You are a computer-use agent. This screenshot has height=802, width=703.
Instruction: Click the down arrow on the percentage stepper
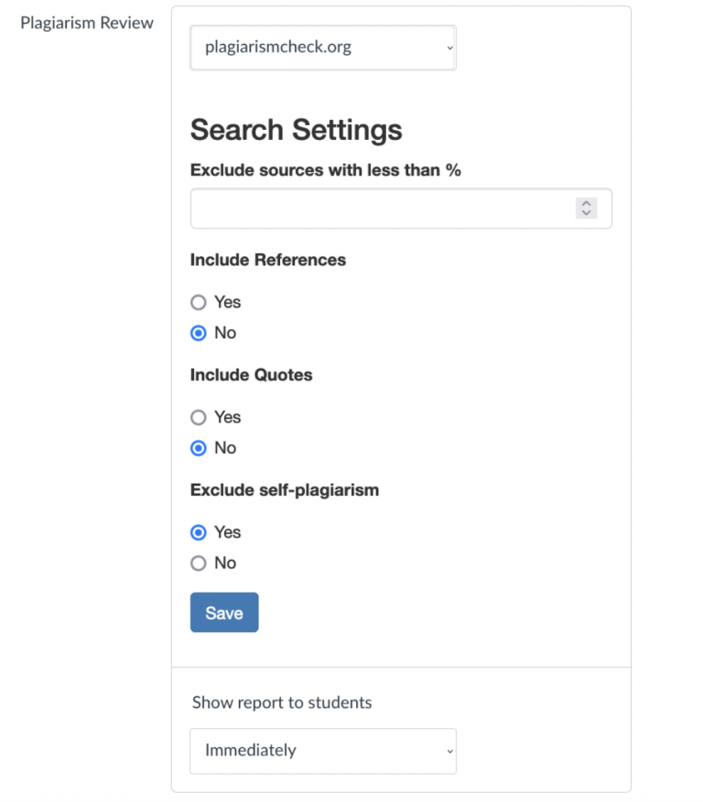coord(586,212)
